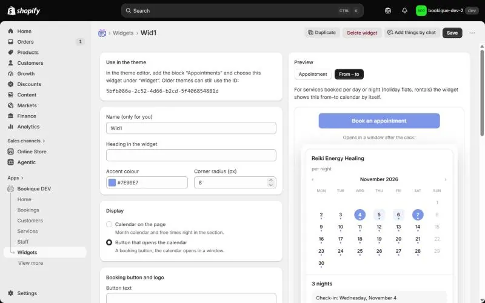Open Bookique DEV Staff page

pyautogui.click(x=23, y=242)
